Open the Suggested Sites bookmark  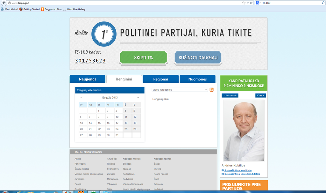coord(51,9)
